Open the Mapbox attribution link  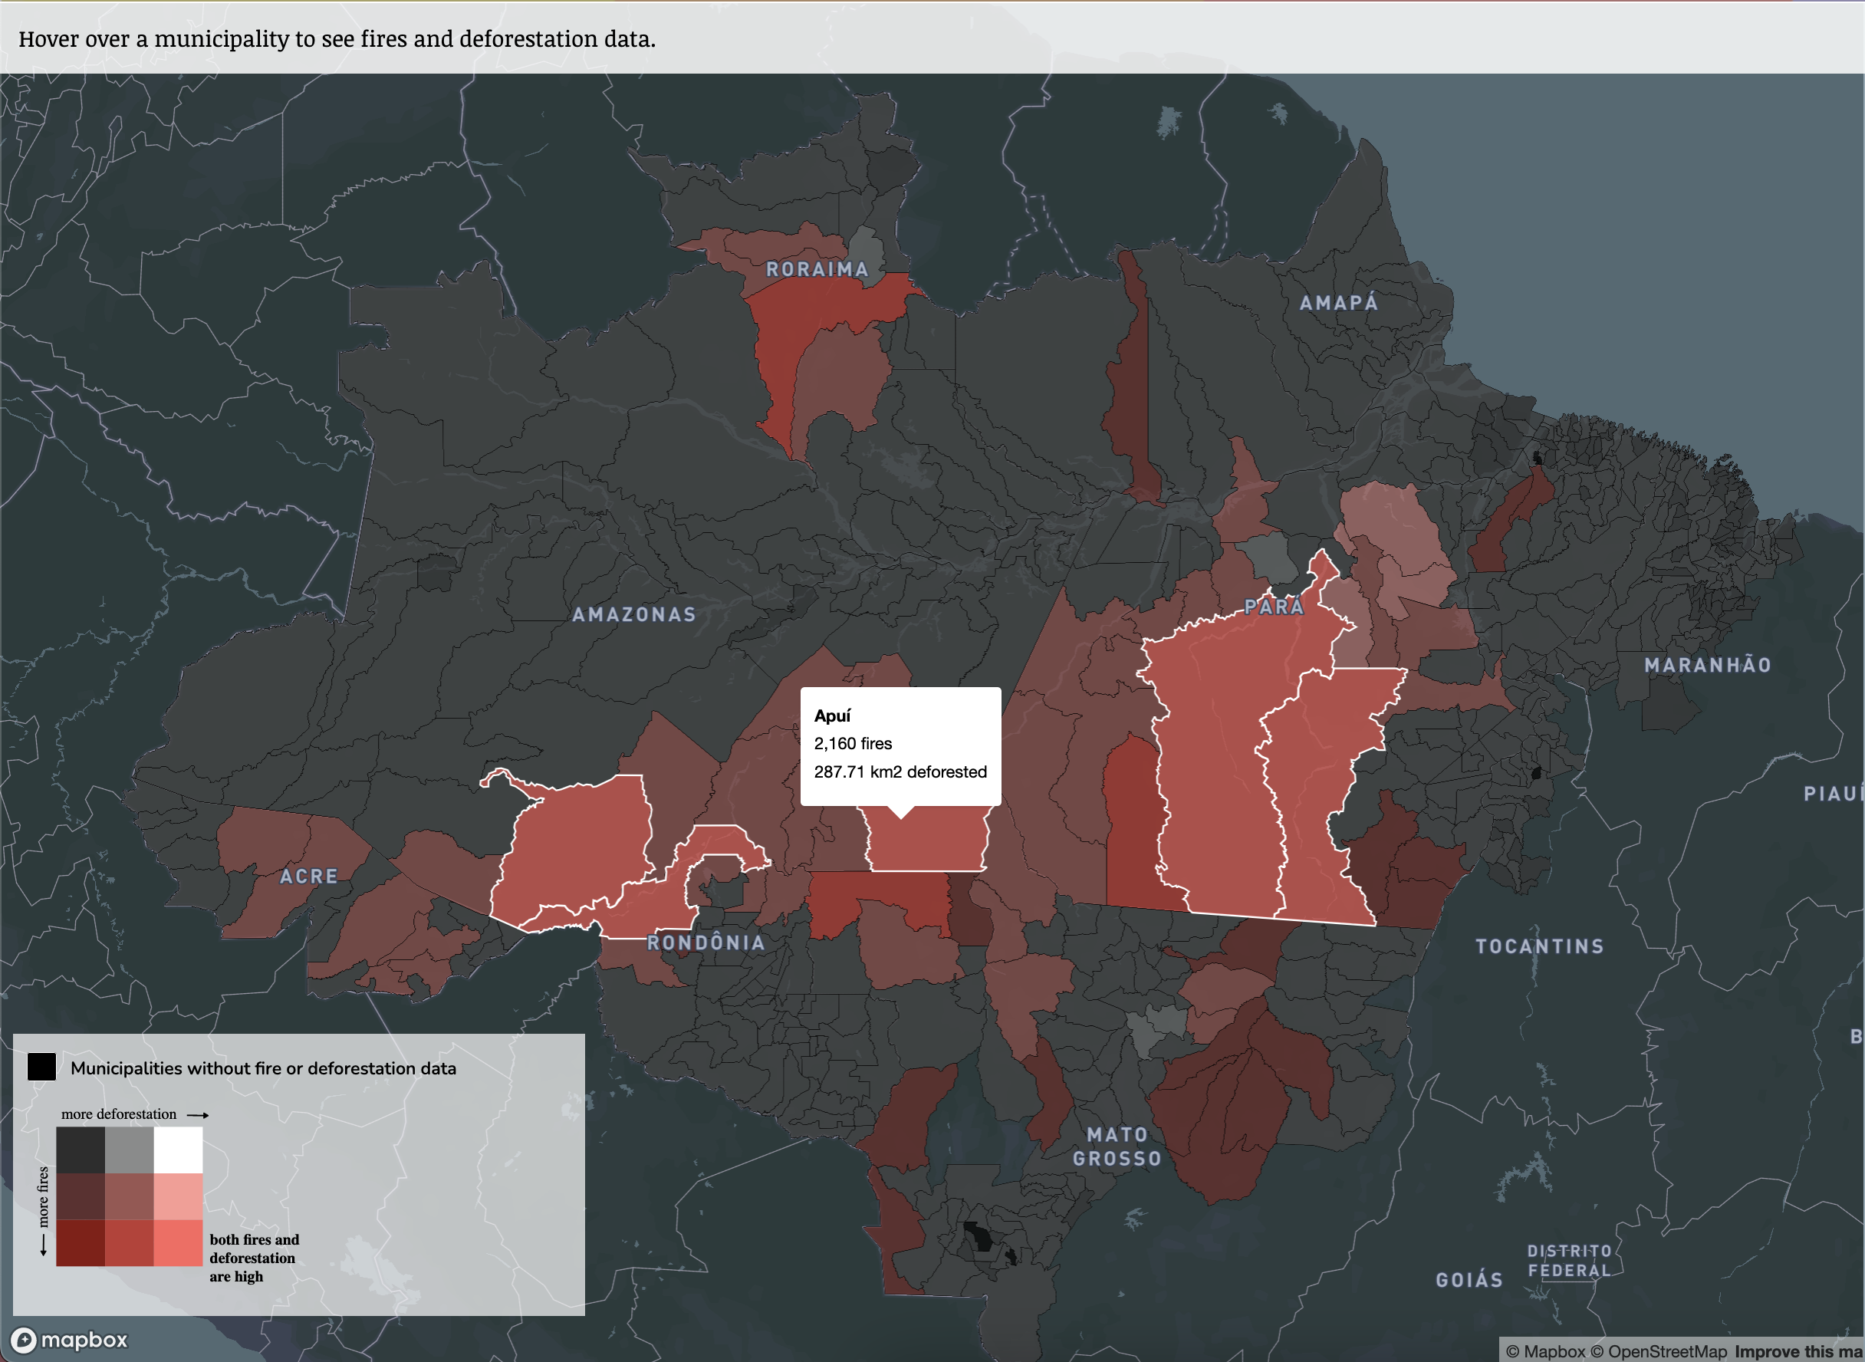pyautogui.click(x=1545, y=1351)
